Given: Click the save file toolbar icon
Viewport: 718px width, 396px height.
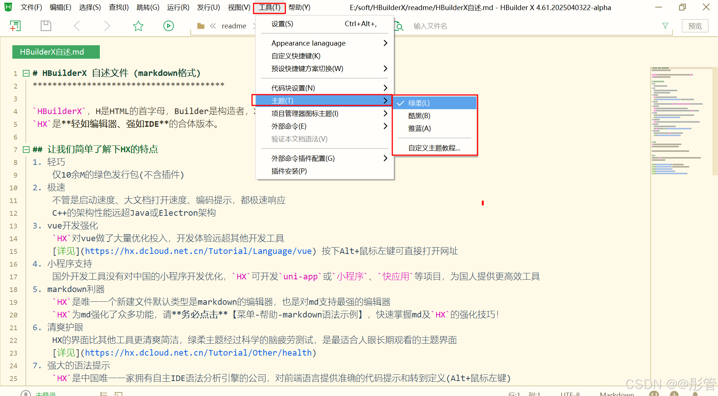Looking at the screenshot, I should 46,26.
